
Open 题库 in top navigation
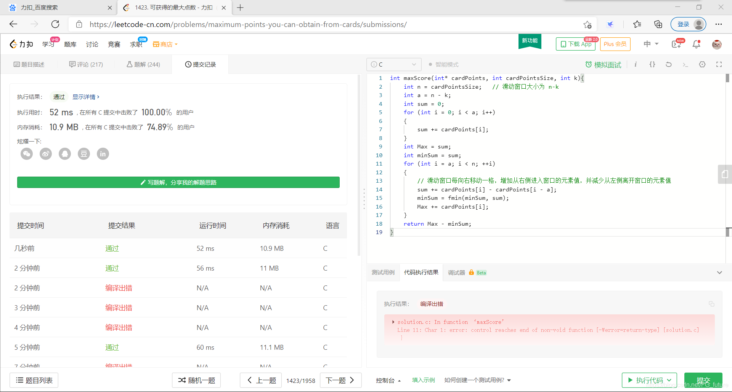click(x=70, y=45)
